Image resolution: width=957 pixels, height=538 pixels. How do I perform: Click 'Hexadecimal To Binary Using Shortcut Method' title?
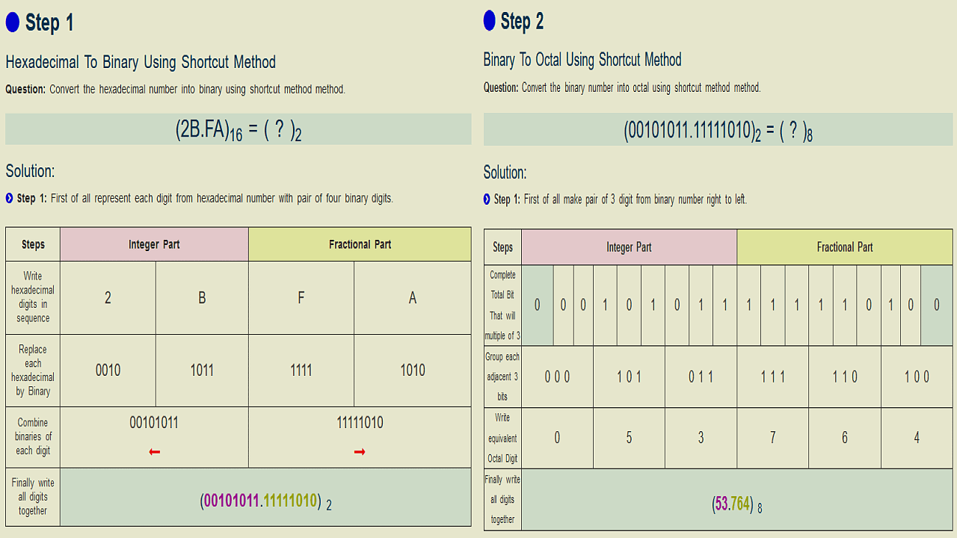pos(141,62)
